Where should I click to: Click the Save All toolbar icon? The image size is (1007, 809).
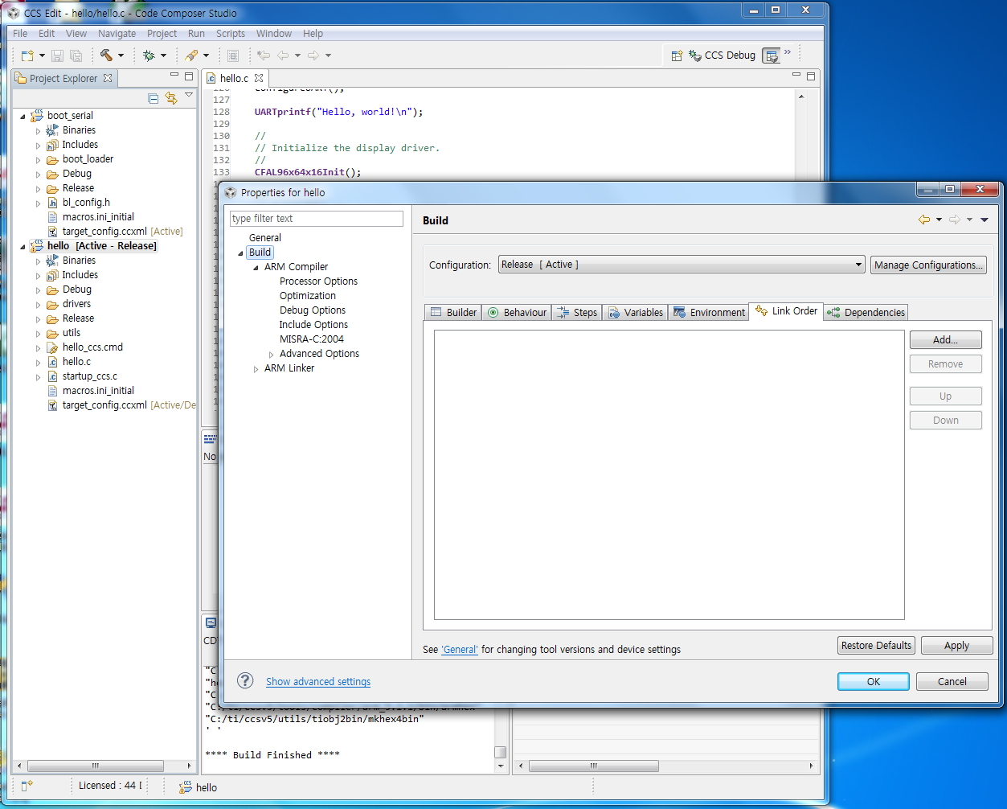76,55
